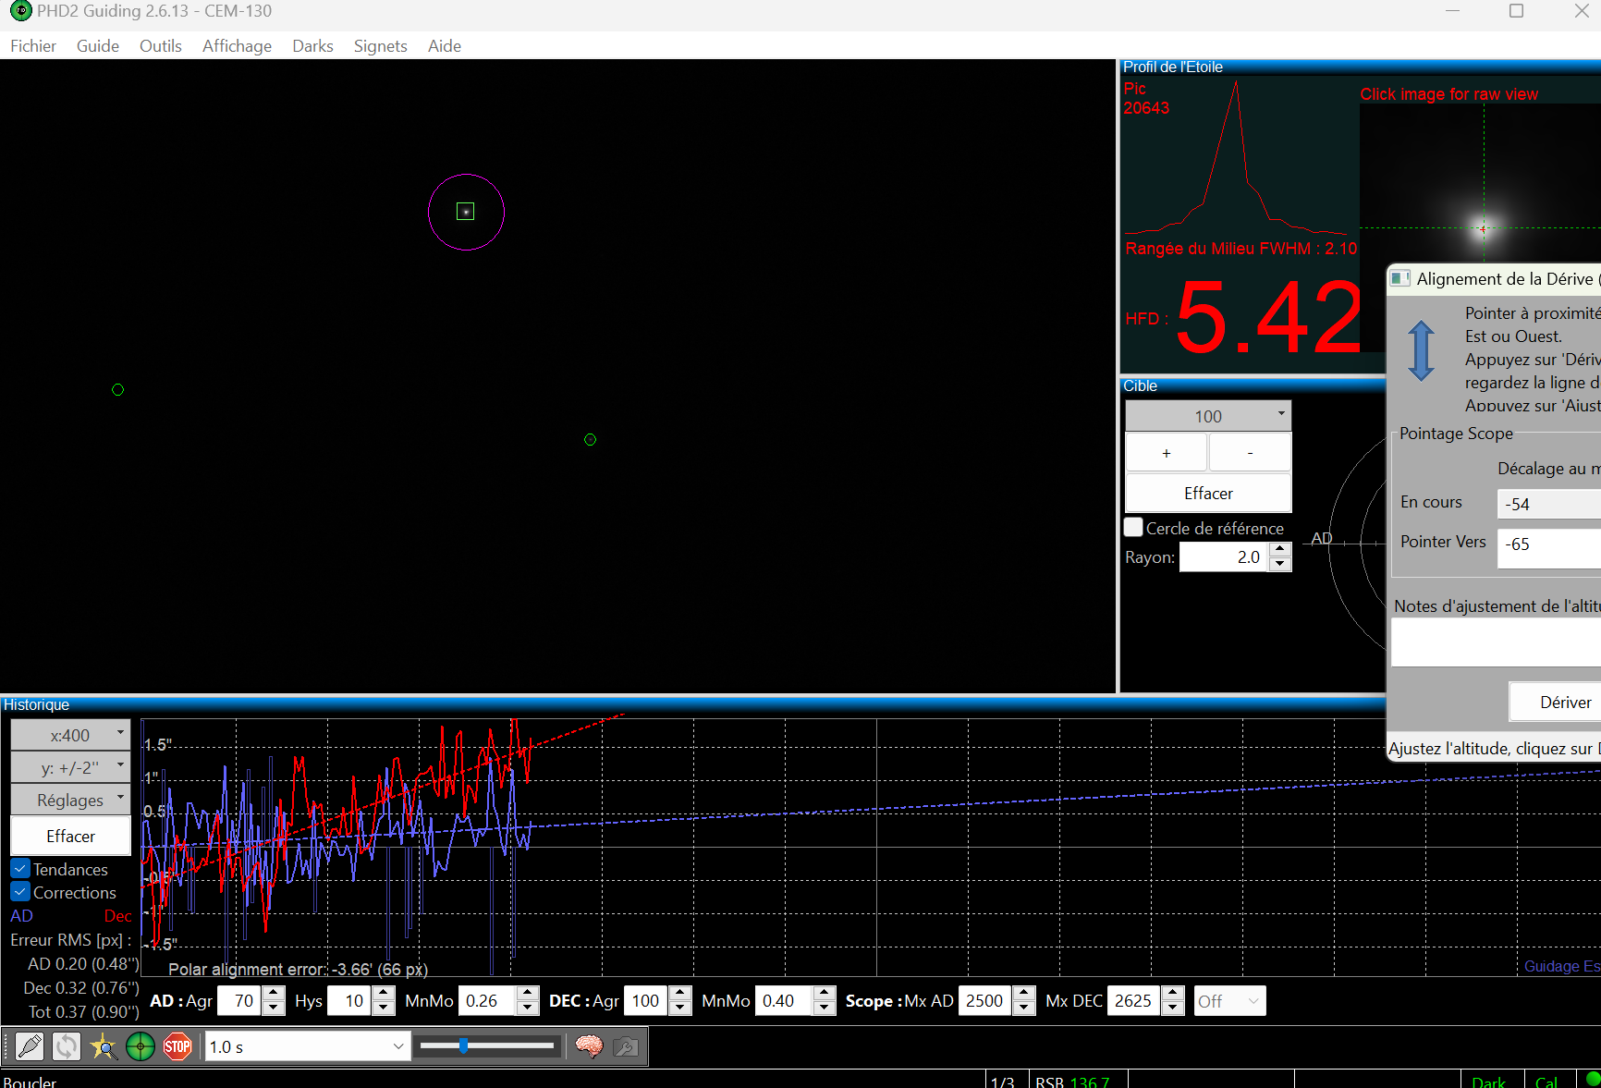Disable the Corrections checkbox
This screenshot has width=1601, height=1088.
point(20,892)
